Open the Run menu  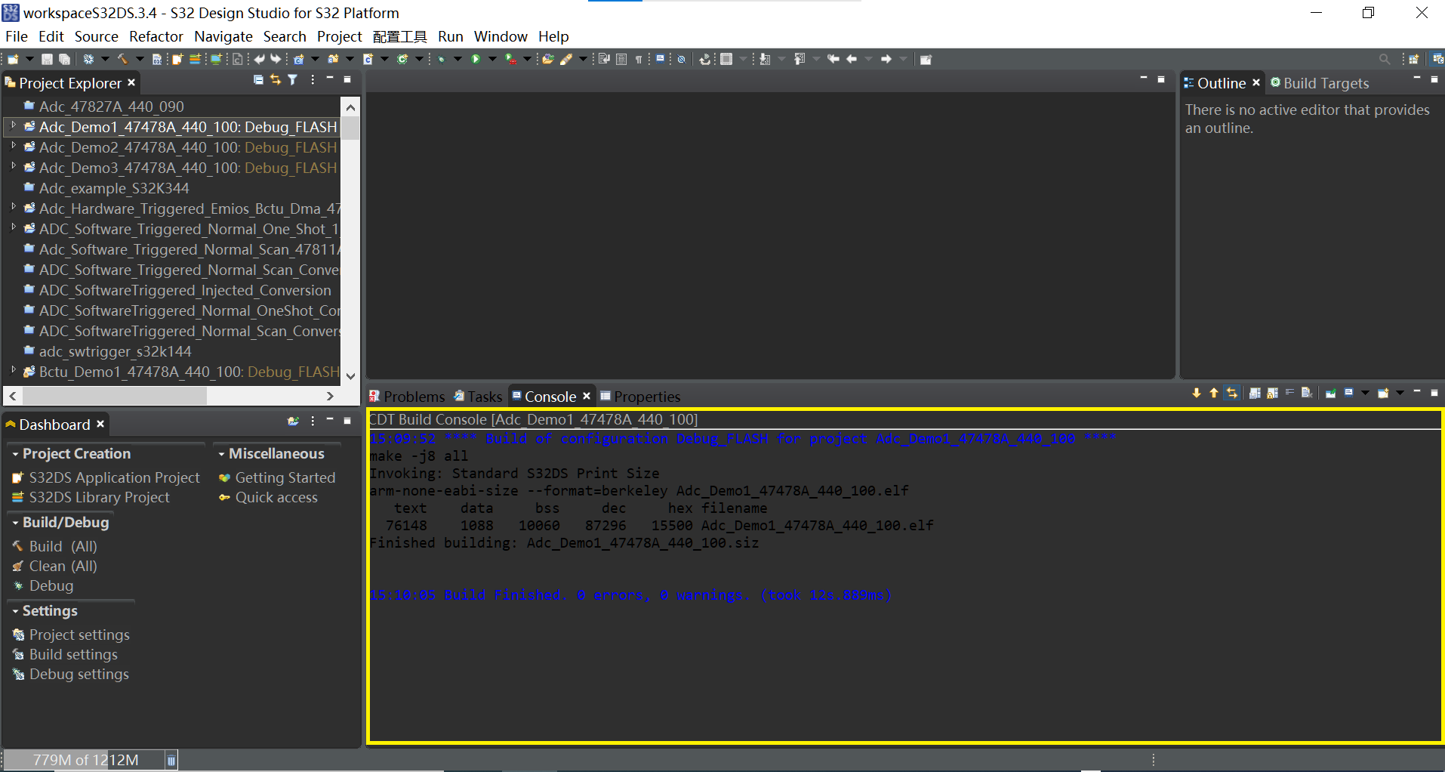point(450,36)
